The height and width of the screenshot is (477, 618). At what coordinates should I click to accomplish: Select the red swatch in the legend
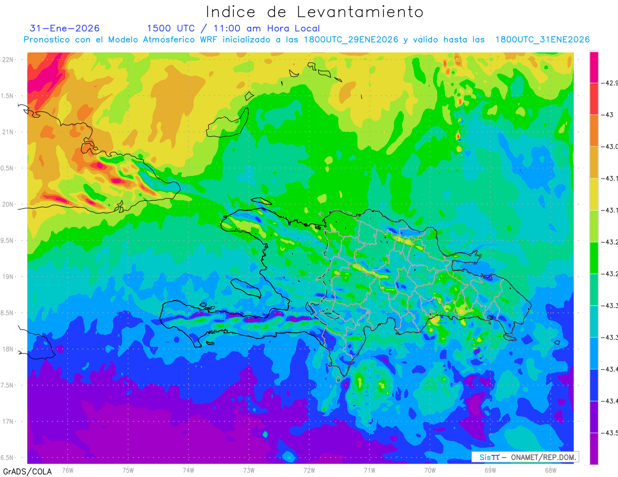(x=594, y=99)
